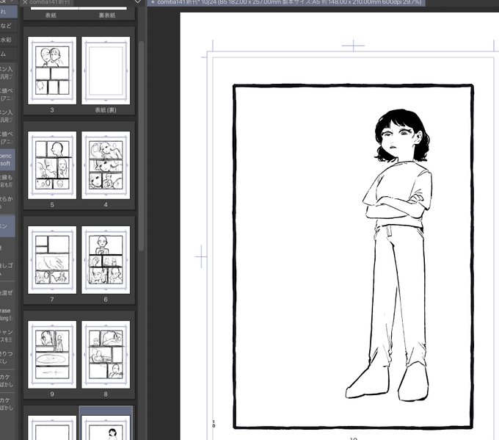Open page 3 thumbnail

[x=52, y=71]
